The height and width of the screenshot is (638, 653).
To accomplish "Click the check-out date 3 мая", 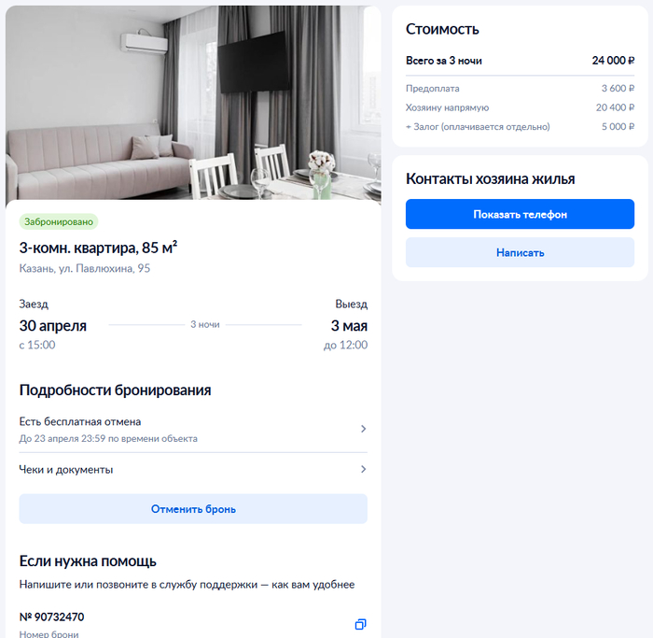I will pos(349,326).
